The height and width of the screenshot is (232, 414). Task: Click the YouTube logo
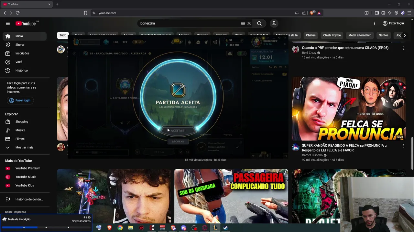26,23
